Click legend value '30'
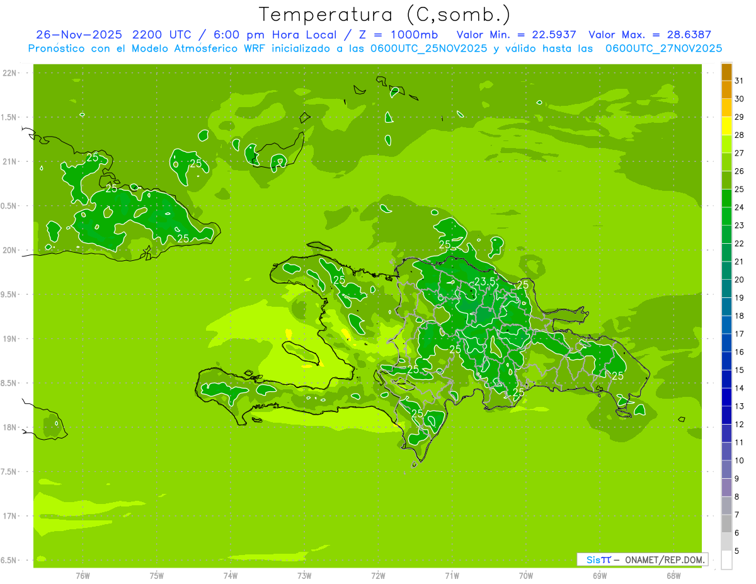 [739, 99]
